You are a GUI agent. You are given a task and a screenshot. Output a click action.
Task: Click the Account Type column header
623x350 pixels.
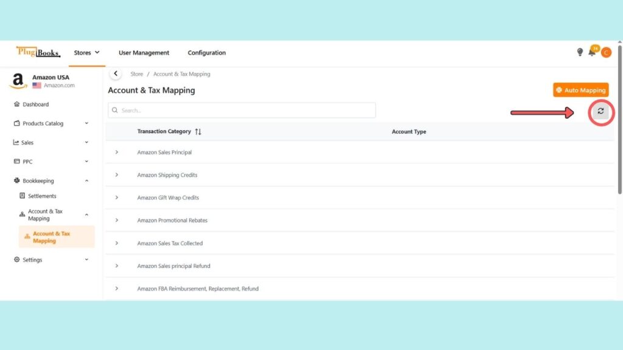(x=409, y=132)
